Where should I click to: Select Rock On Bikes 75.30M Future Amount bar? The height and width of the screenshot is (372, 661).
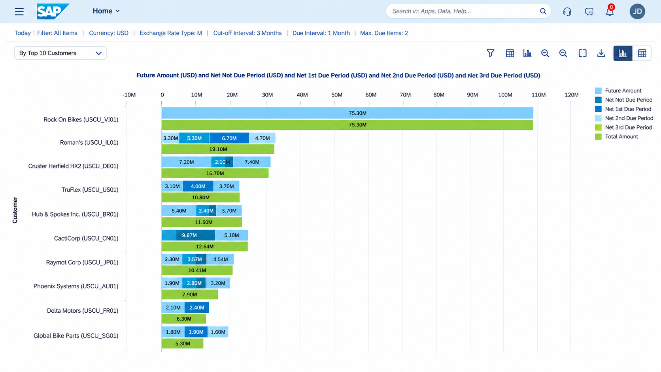347,113
